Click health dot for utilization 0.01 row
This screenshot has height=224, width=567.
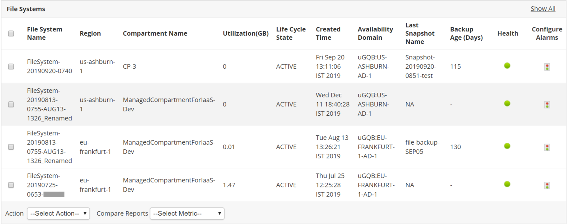pyautogui.click(x=507, y=146)
